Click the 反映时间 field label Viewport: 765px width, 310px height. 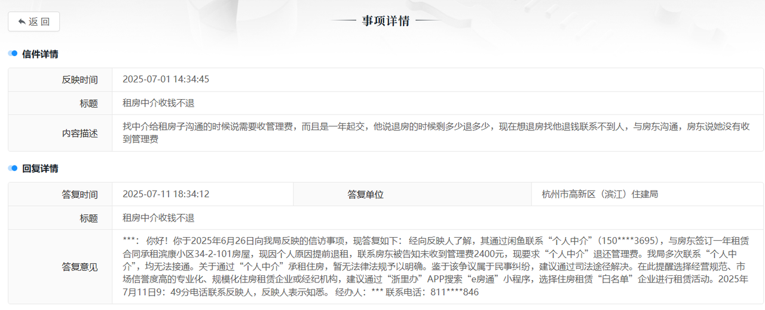point(79,79)
